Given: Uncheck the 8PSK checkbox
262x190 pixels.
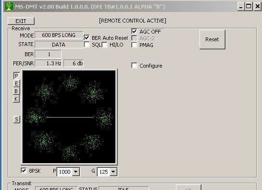Looking at the screenshot, I should click(x=24, y=171).
